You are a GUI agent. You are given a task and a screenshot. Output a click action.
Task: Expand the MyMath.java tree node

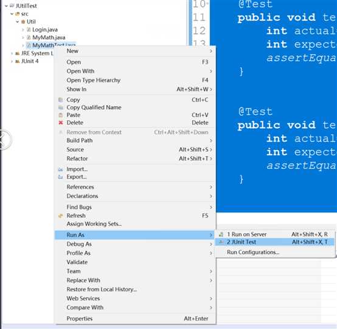click(23, 38)
